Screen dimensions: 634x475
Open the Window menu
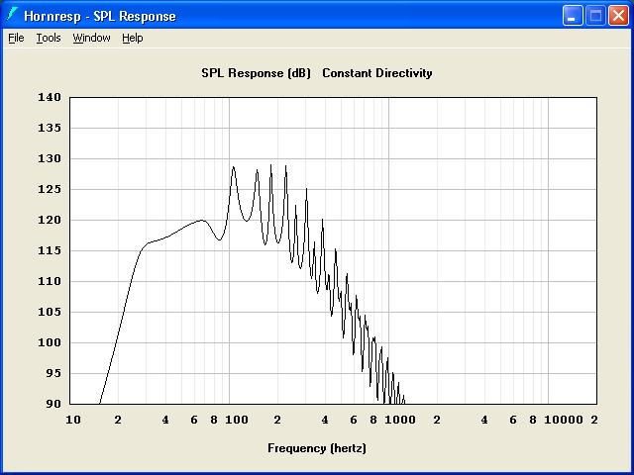pos(91,38)
